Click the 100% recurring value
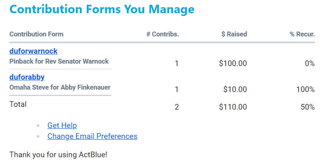 305,89
